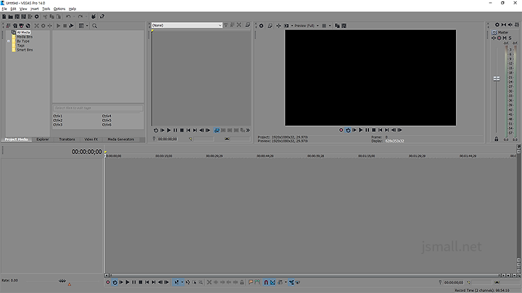The width and height of the screenshot is (522, 293).
Task: Switch to the Media Generators tab
Action: [120, 139]
